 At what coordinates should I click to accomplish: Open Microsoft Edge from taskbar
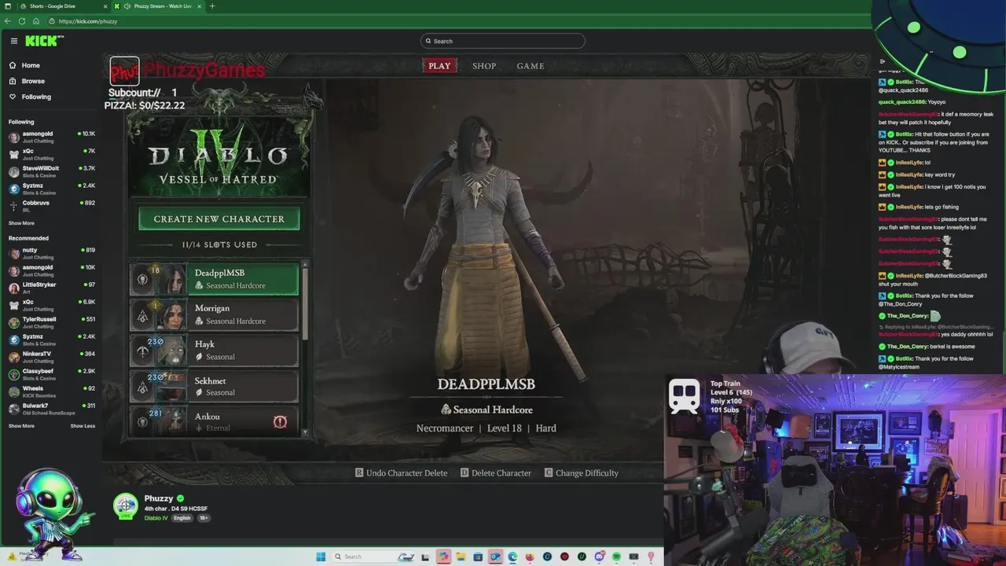pyautogui.click(x=512, y=557)
